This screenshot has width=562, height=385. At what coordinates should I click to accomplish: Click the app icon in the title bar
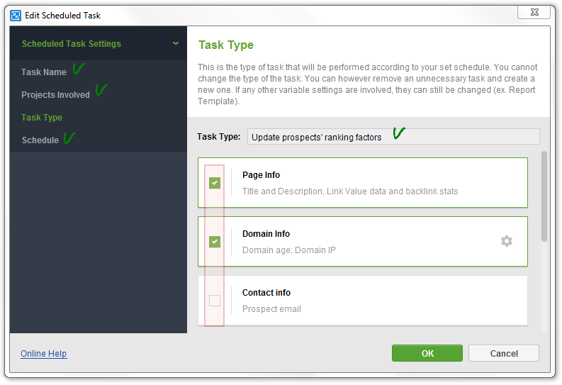(x=16, y=16)
